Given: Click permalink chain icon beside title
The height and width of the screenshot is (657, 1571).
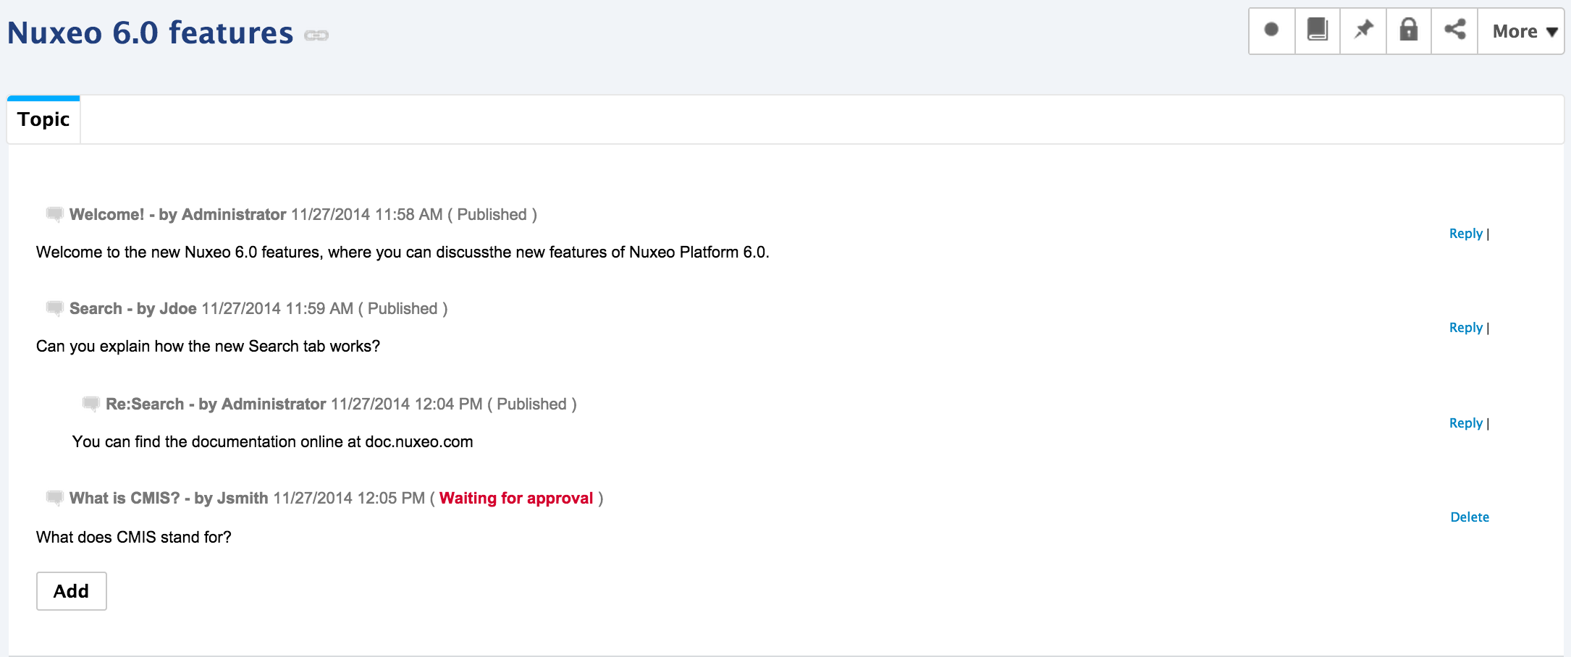Looking at the screenshot, I should tap(316, 35).
